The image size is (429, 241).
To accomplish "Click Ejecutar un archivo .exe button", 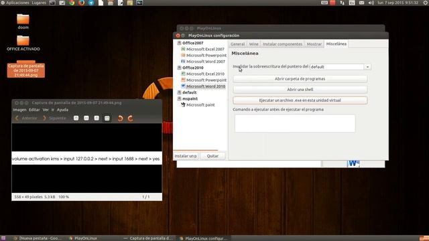I will (x=300, y=100).
